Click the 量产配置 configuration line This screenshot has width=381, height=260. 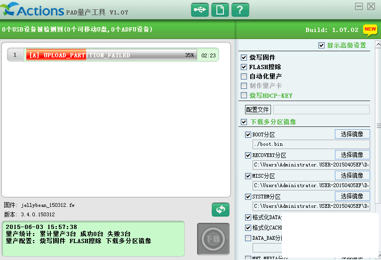tap(78, 241)
